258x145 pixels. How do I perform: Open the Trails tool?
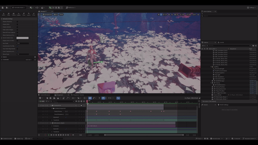(24, 14)
